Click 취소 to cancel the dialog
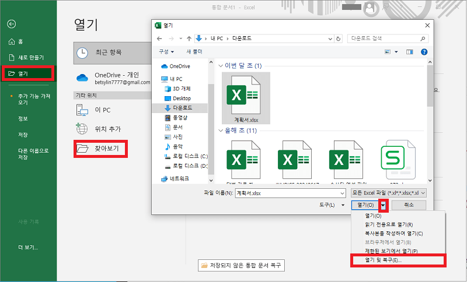This screenshot has height=282, width=467. 409,205
